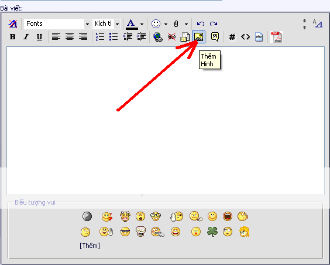Toggle underline formatting
The image size is (330, 265).
pyautogui.click(x=39, y=37)
